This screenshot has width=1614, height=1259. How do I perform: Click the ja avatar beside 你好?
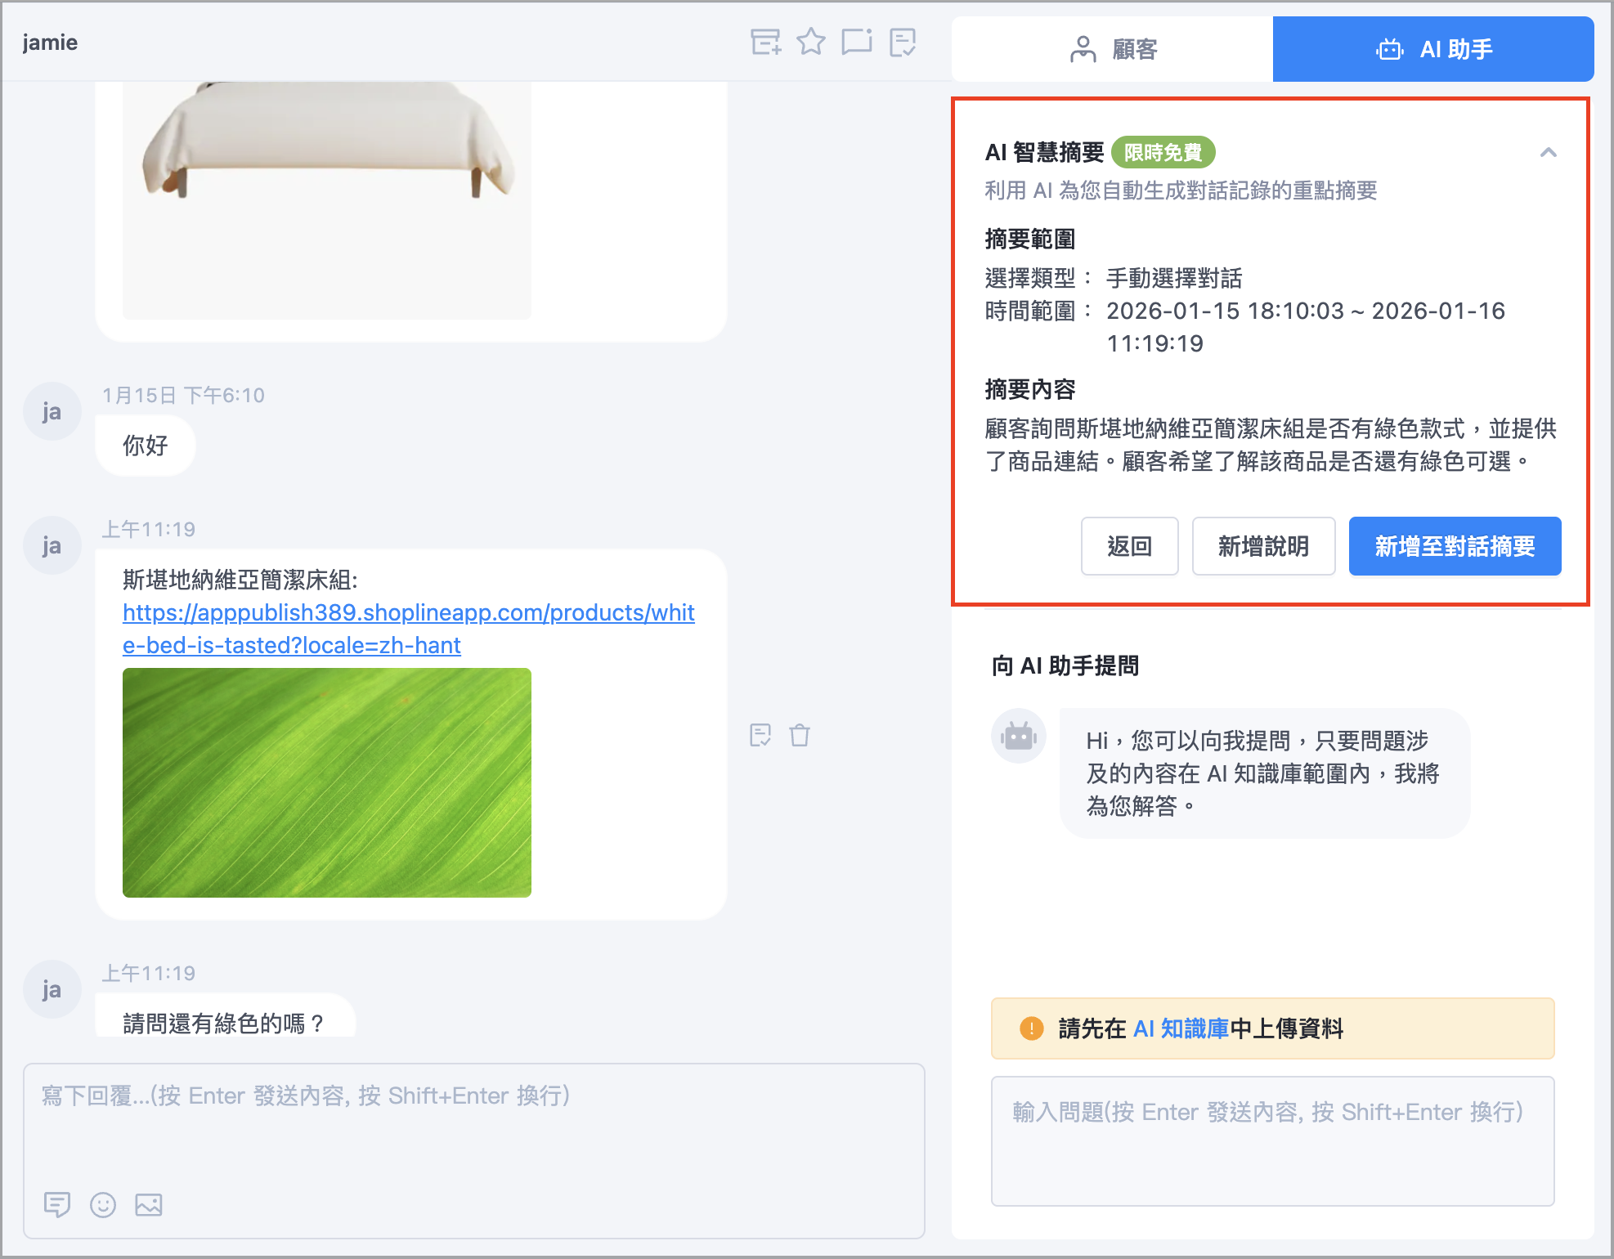point(52,411)
